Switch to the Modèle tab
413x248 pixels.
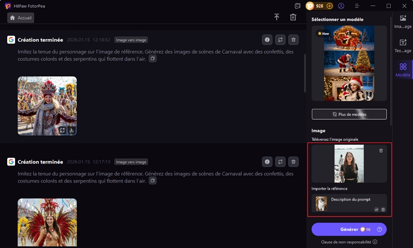pyautogui.click(x=403, y=69)
